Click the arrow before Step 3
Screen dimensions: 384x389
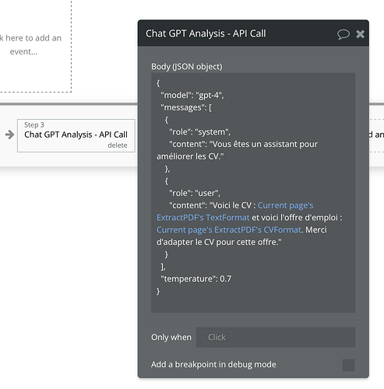click(x=9, y=135)
